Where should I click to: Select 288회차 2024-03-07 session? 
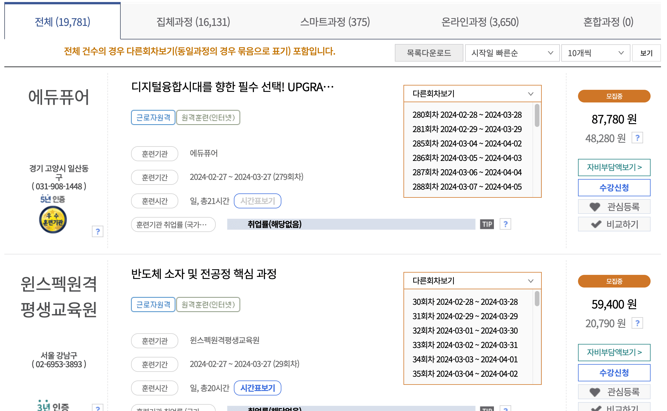click(467, 187)
